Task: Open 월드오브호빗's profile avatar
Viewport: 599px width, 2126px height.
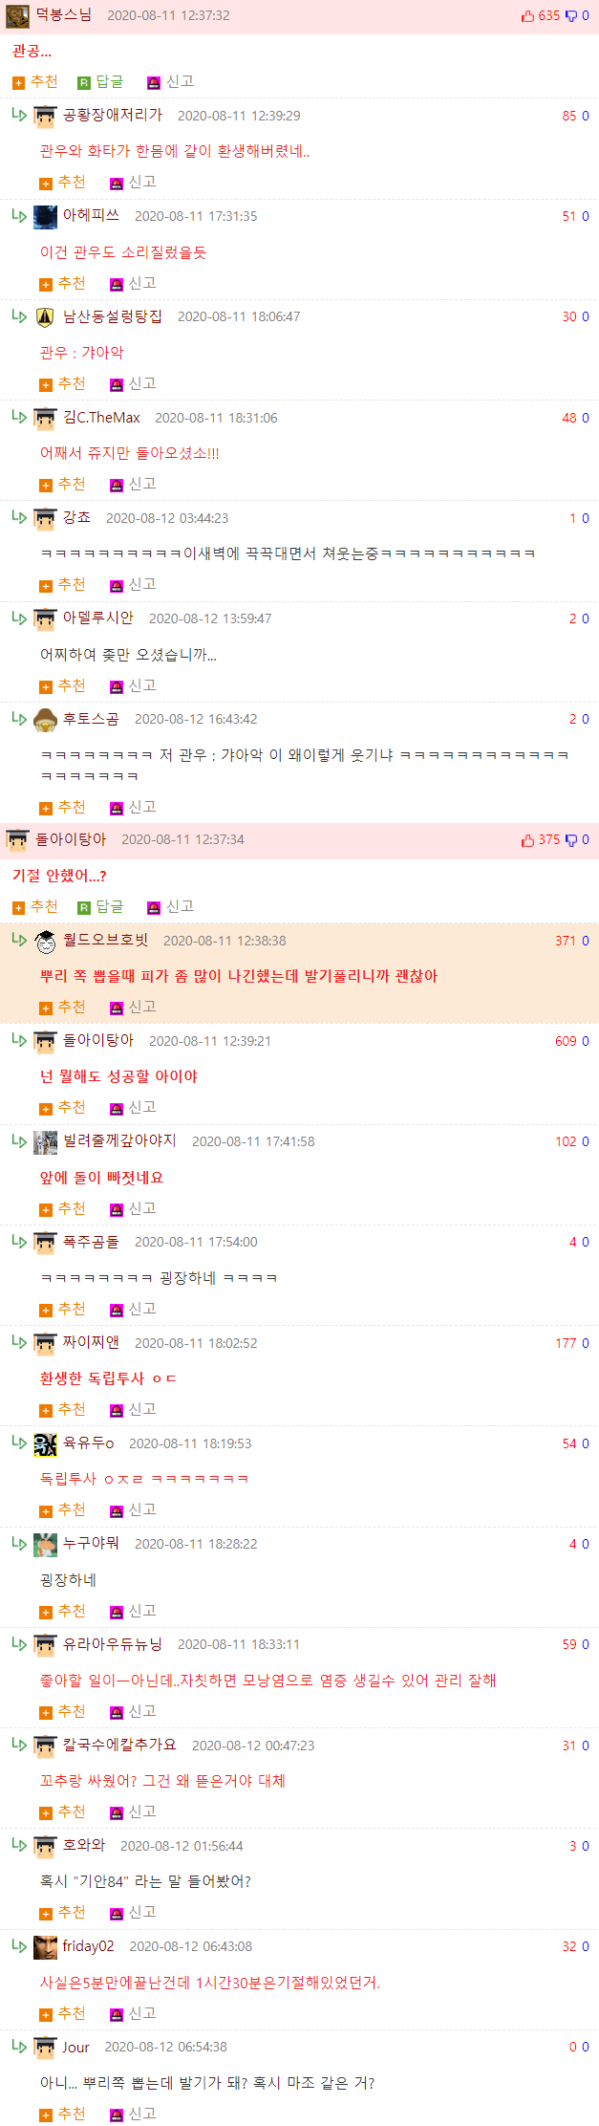Action: (45, 942)
